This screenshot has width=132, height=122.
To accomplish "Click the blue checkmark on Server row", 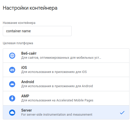I will pyautogui.click(x=122, y=113).
